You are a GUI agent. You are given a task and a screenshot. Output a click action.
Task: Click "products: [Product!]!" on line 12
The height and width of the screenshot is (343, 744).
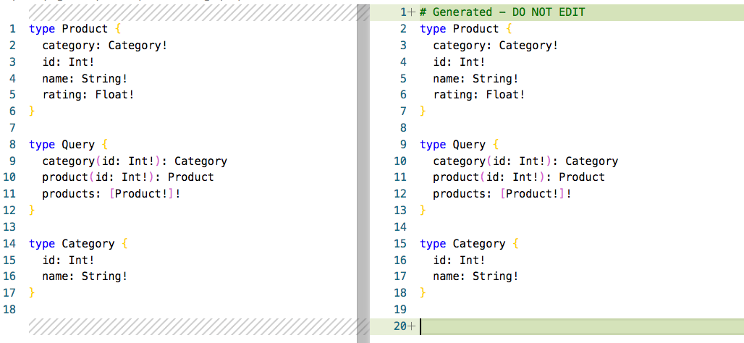click(x=502, y=194)
